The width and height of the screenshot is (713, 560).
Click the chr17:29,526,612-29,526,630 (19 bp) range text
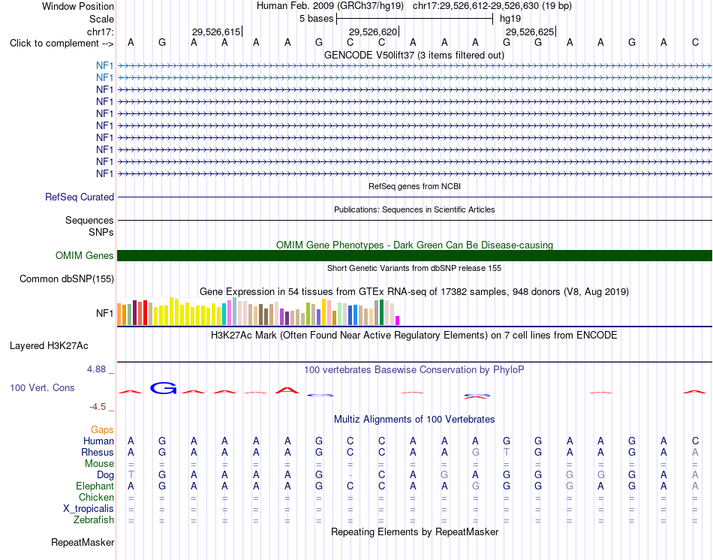[x=492, y=6]
